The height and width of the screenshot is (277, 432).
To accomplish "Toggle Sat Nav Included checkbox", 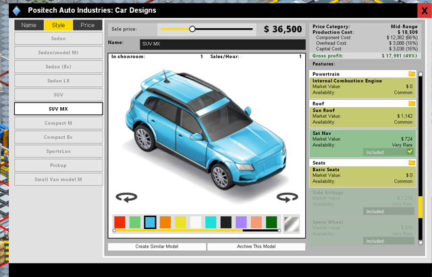I will (410, 152).
